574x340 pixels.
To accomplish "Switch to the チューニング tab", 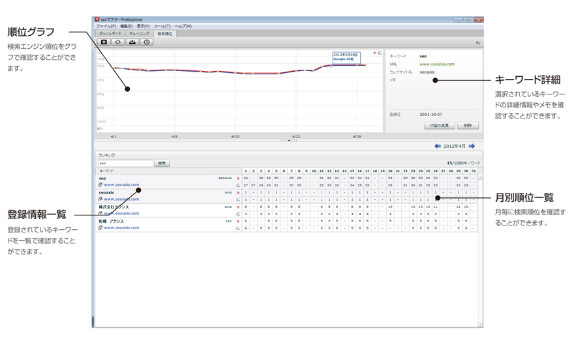I will tap(139, 33).
